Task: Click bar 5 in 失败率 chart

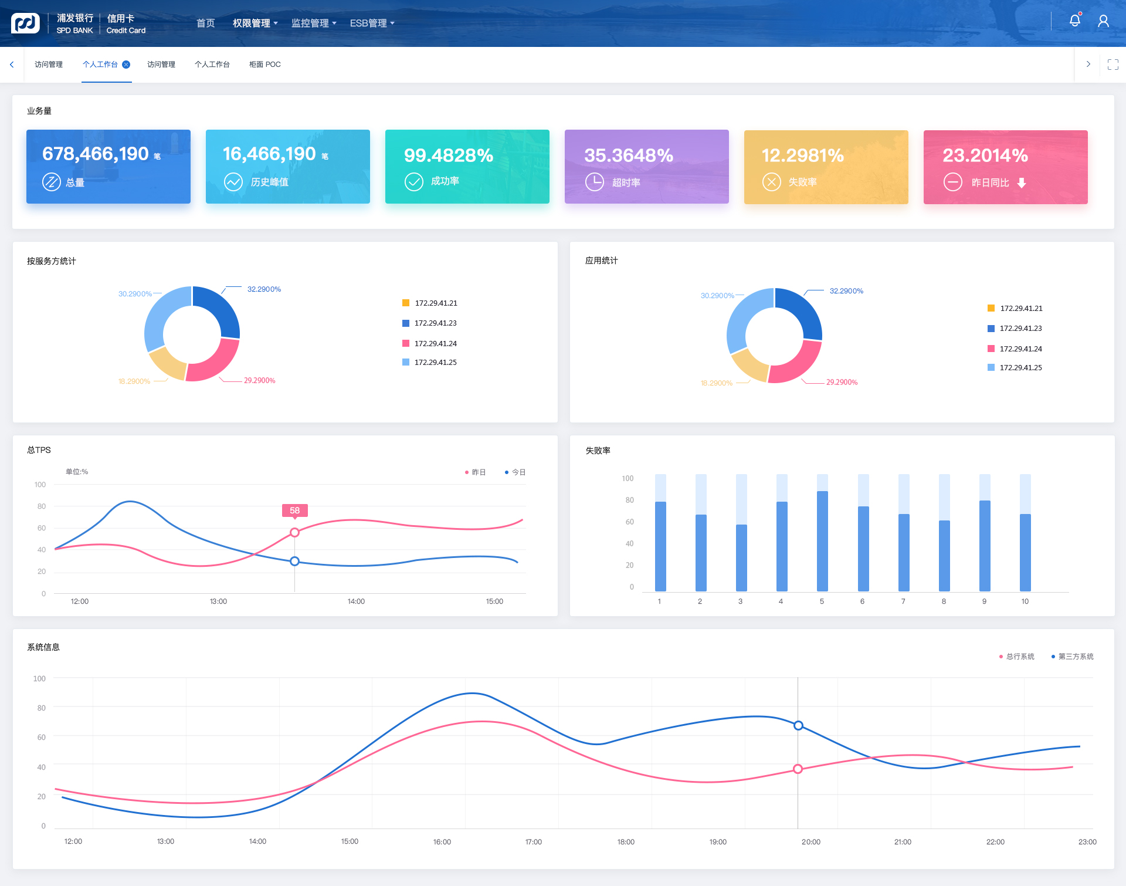Action: coord(822,541)
